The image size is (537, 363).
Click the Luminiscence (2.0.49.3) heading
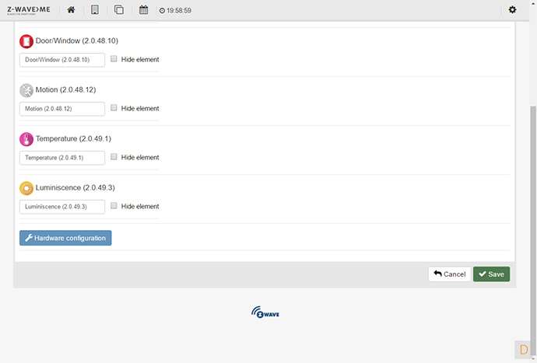(75, 187)
